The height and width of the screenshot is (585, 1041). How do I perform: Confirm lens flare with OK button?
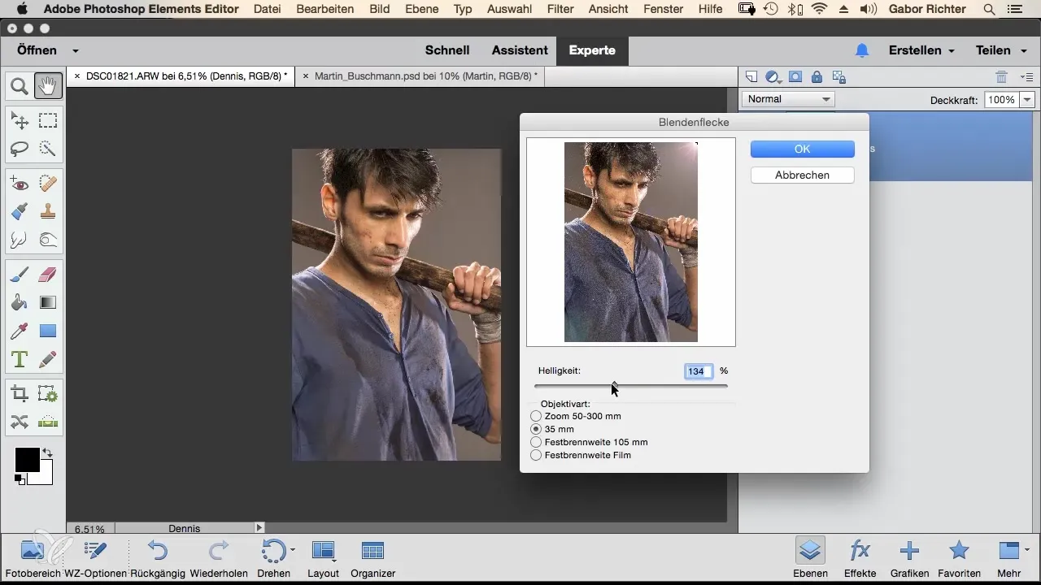pos(802,149)
